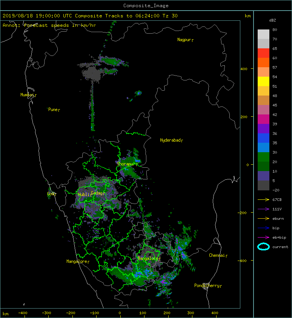The image size is (292, 318).
Task: Click the 'current' legend label
Action: tap(280, 247)
